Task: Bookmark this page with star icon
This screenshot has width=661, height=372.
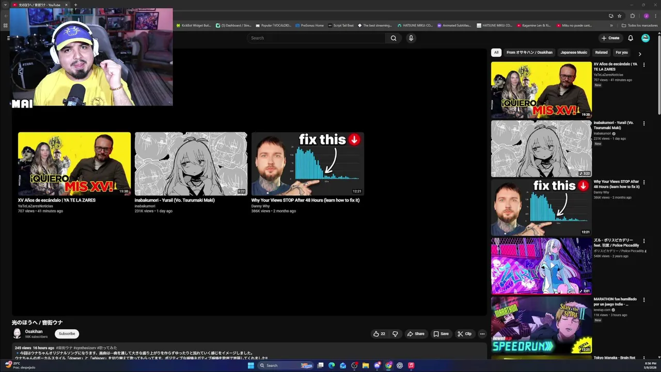Action: 620,16
